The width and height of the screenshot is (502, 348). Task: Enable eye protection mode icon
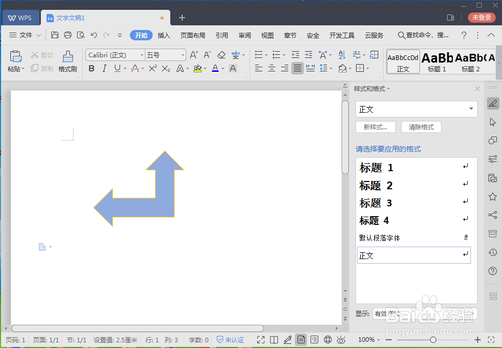click(341, 340)
